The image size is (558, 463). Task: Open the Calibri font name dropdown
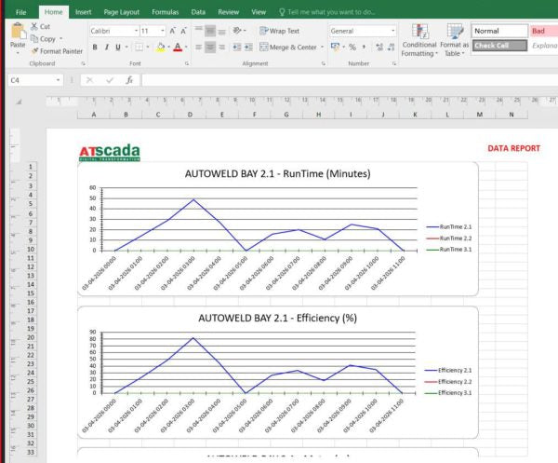click(x=137, y=31)
